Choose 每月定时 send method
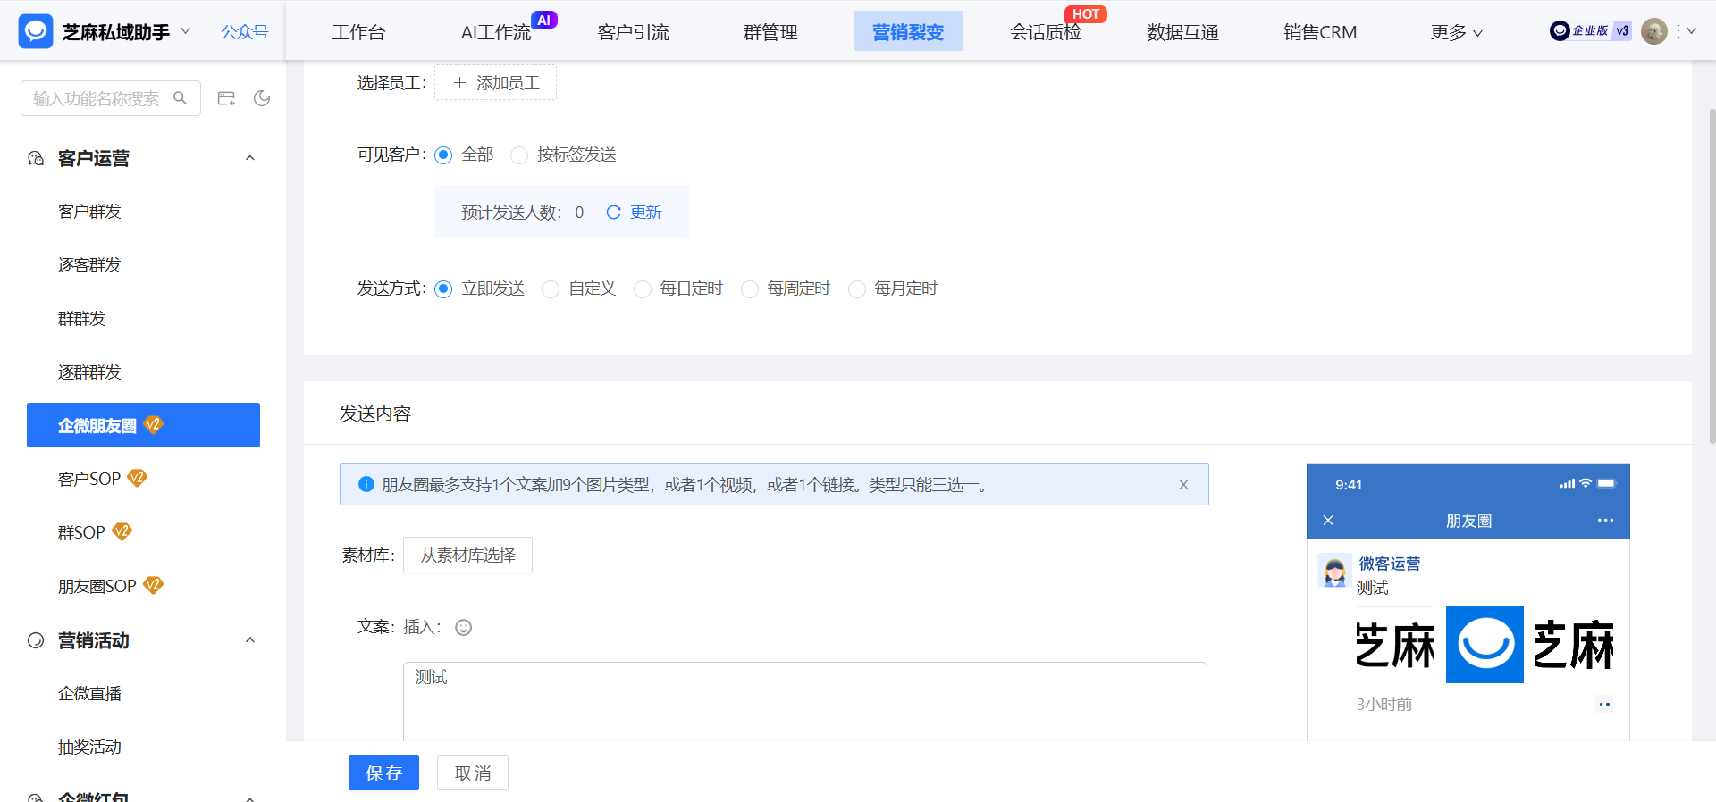The width and height of the screenshot is (1716, 802). point(856,288)
